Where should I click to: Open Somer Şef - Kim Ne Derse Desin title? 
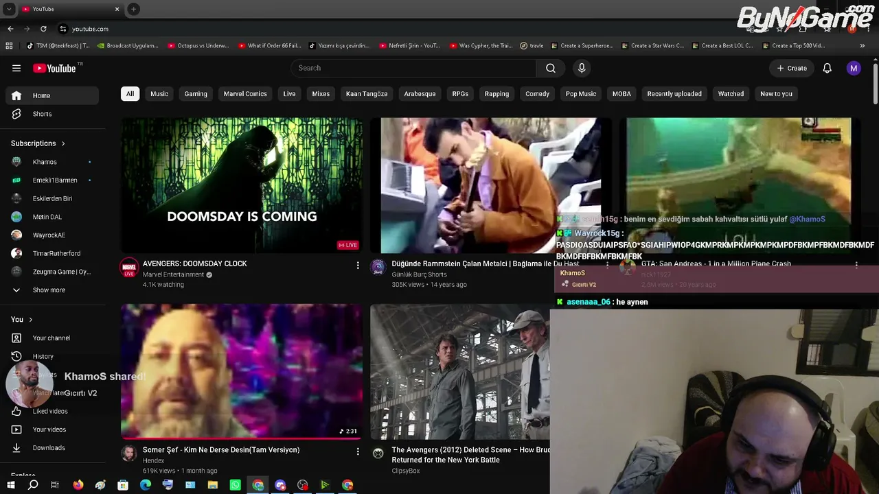(221, 450)
